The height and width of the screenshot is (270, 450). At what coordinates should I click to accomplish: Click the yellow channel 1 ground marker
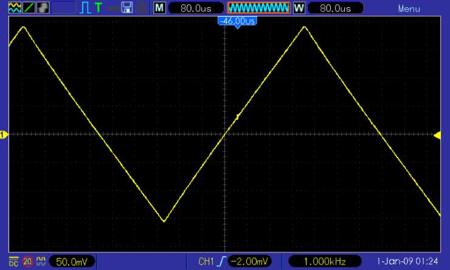click(x=4, y=134)
